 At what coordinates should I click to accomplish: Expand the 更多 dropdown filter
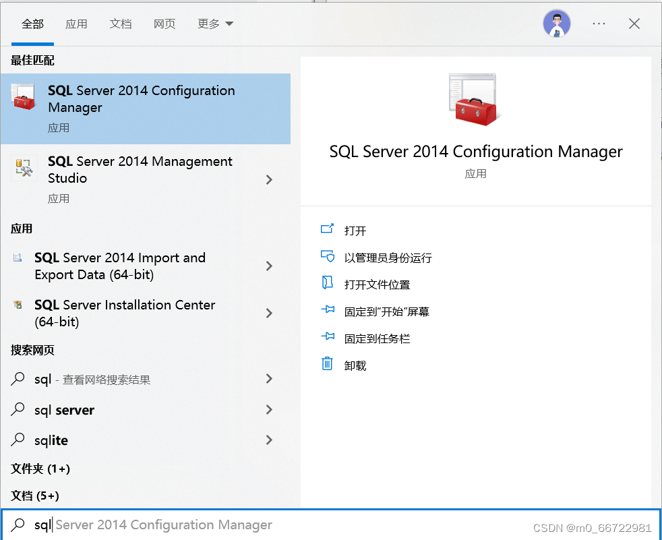coord(215,24)
